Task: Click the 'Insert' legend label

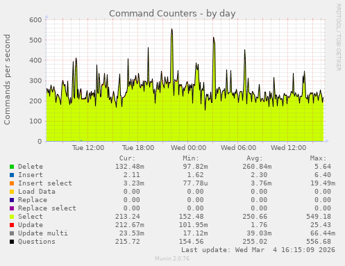Action: (x=31, y=175)
